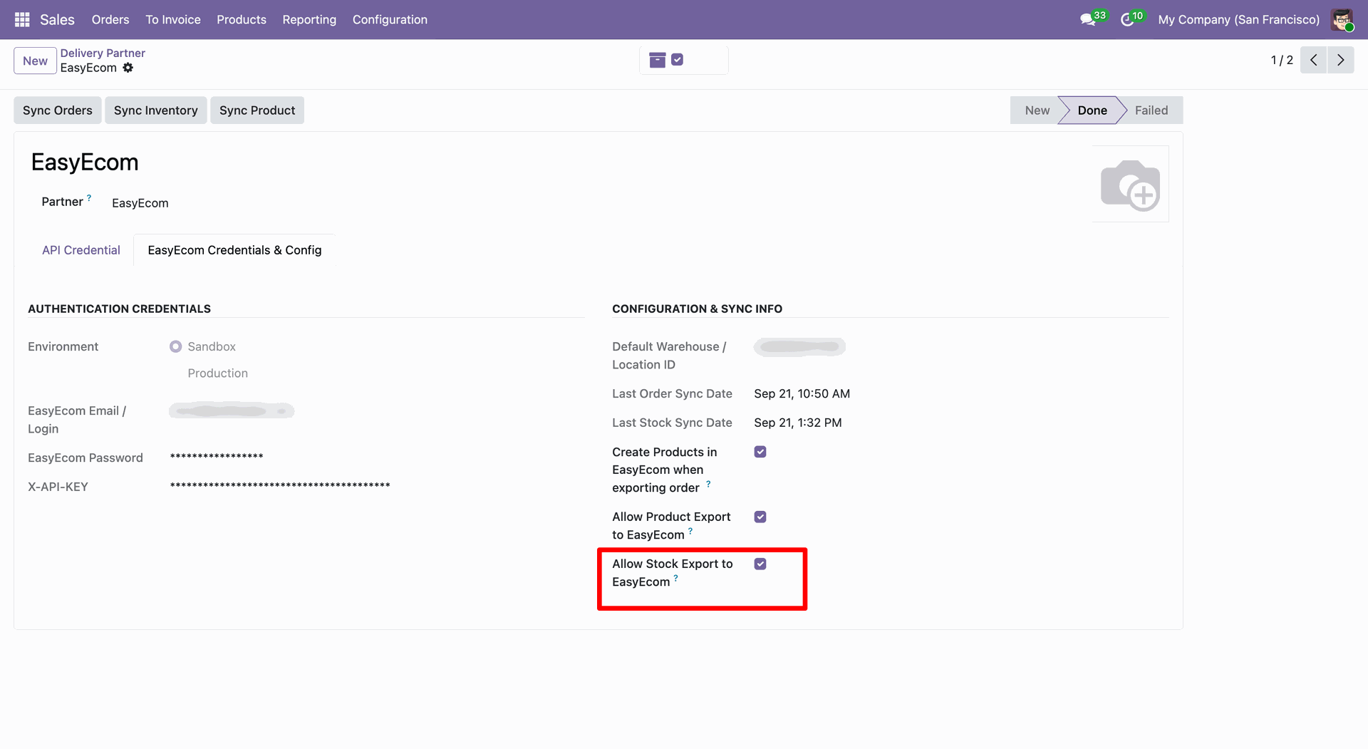Click the Default Warehouse / Location ID field
Viewport: 1368px width, 749px height.
pyautogui.click(x=799, y=347)
